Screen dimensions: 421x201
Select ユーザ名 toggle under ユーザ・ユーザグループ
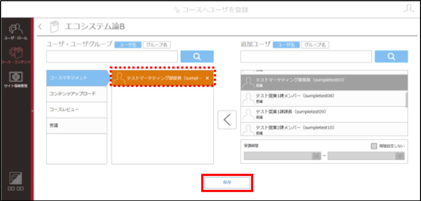(x=128, y=45)
